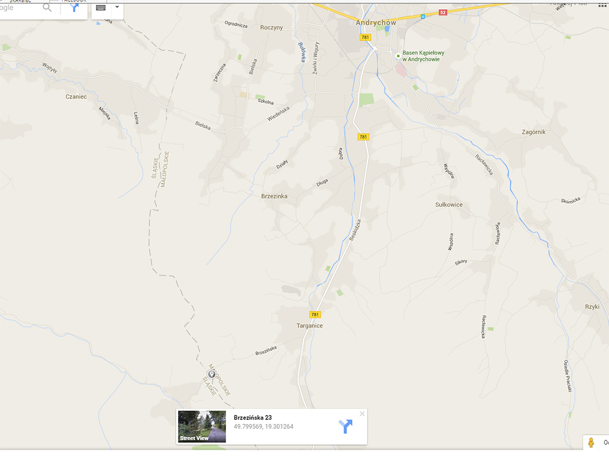Viewport: 609px width, 457px height.
Task: Click the Targanice village label
Action: click(309, 326)
